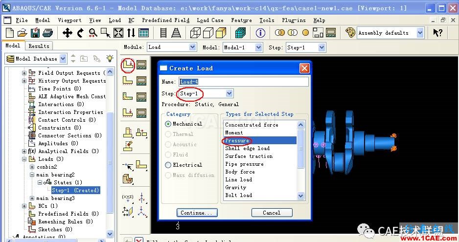Select the Electrical category radio button

pyautogui.click(x=168, y=165)
